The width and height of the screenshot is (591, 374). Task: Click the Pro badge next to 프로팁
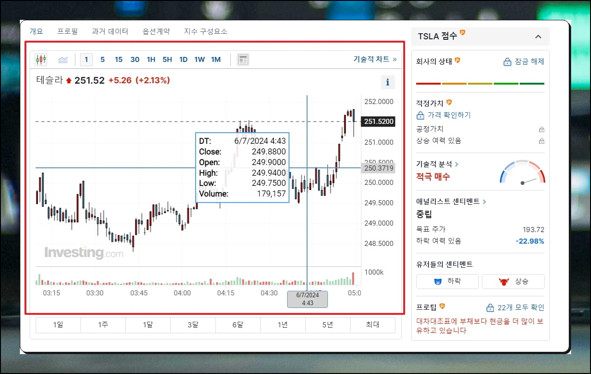point(442,306)
